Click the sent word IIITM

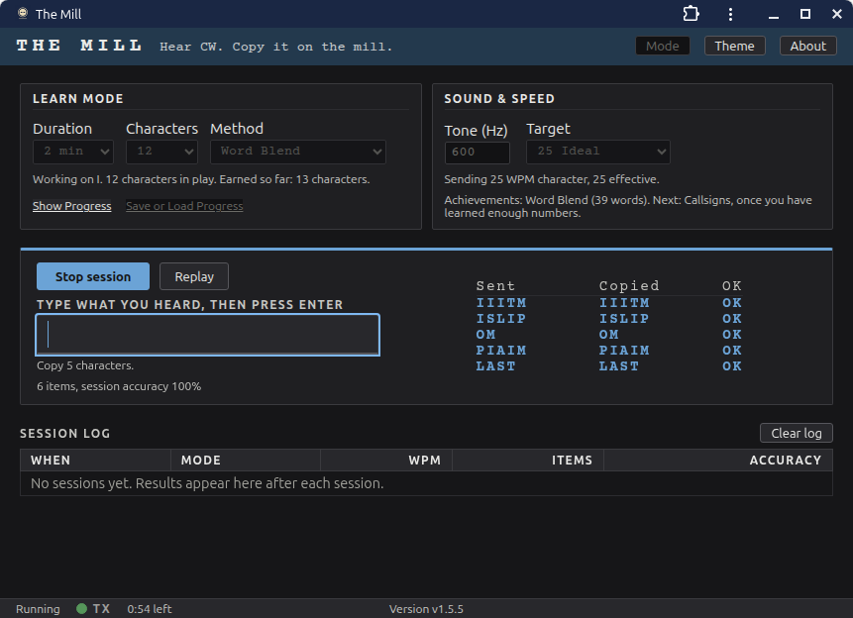tap(501, 302)
